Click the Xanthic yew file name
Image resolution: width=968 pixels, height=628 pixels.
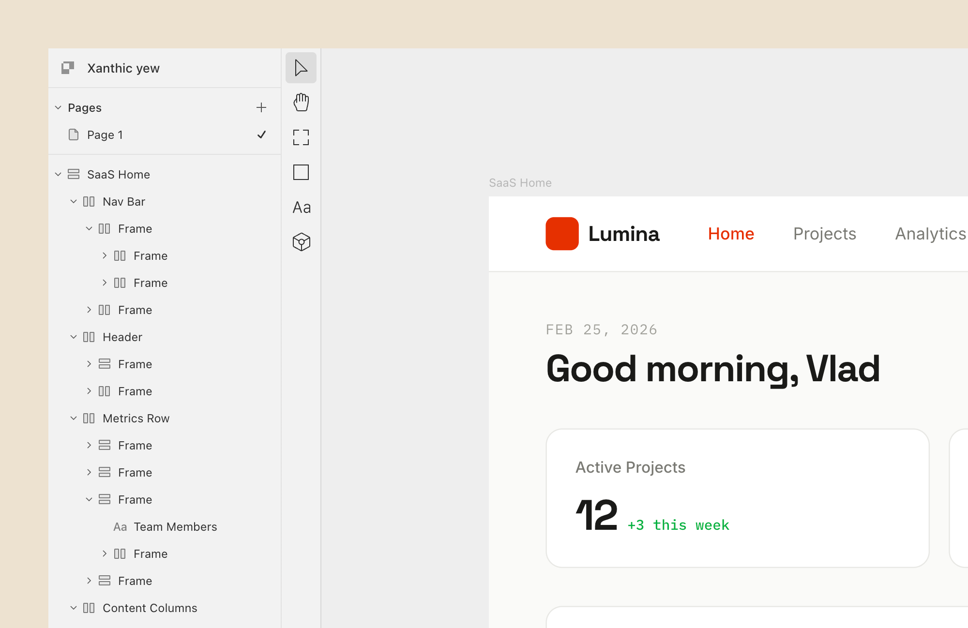[x=123, y=68]
